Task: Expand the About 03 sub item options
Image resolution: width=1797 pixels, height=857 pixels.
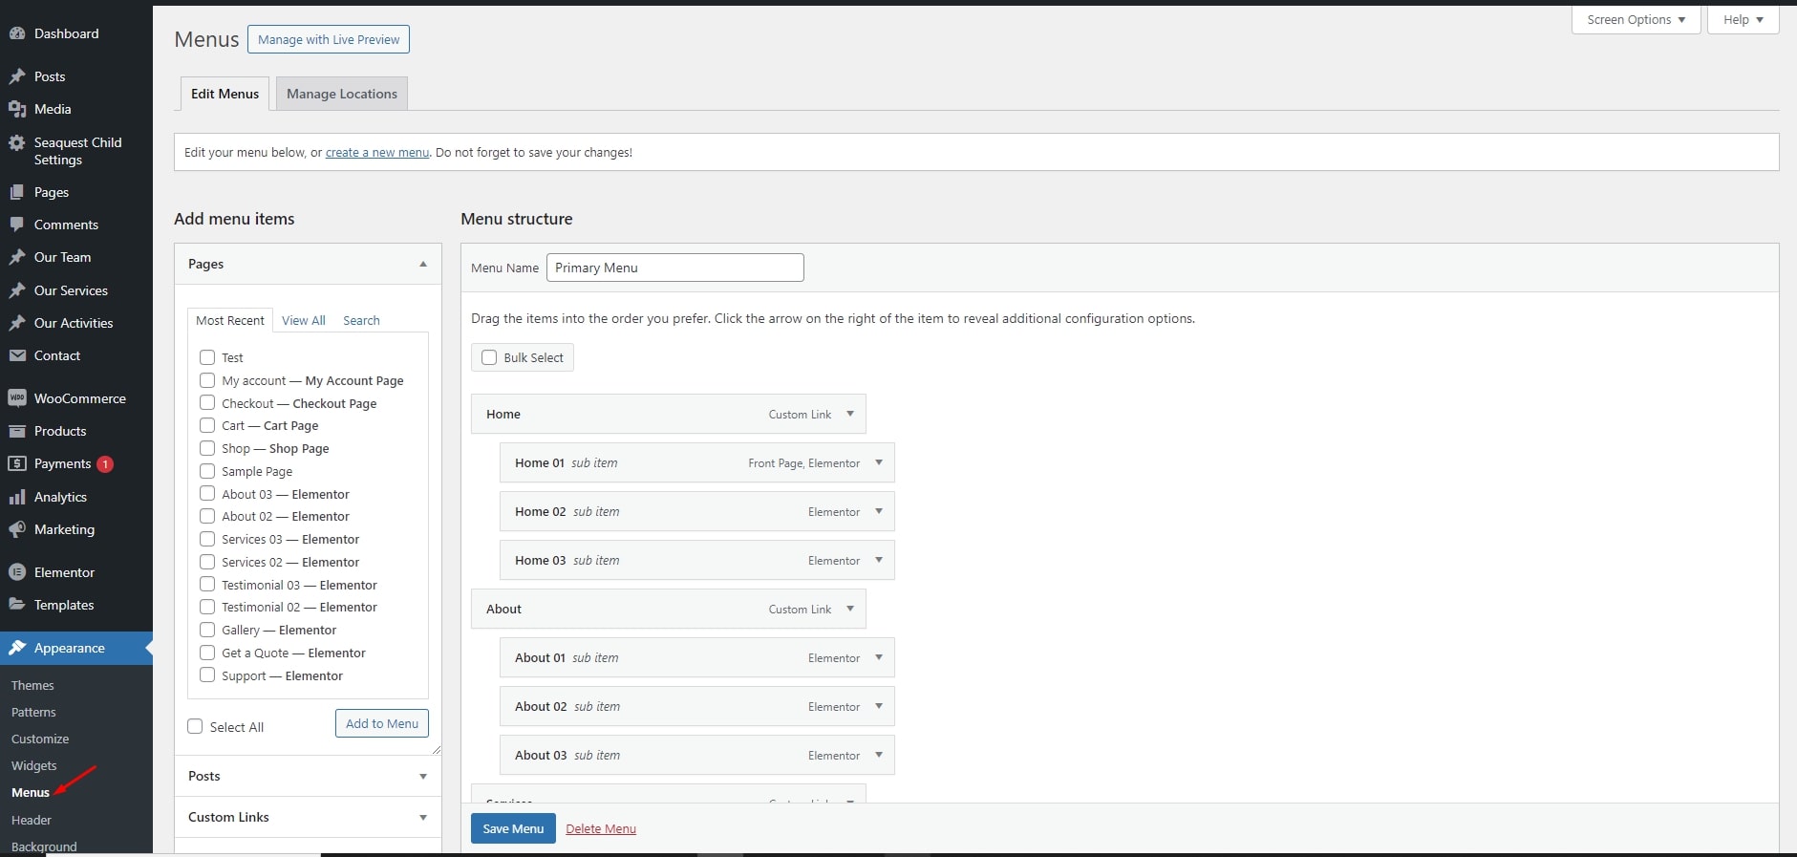Action: point(879,755)
